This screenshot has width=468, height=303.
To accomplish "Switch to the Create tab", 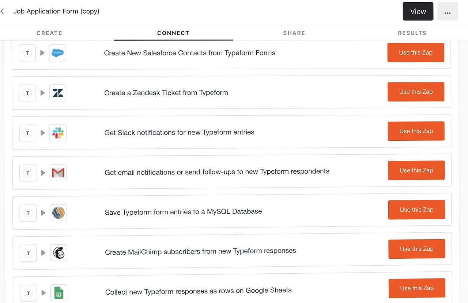I will coord(49,33).
